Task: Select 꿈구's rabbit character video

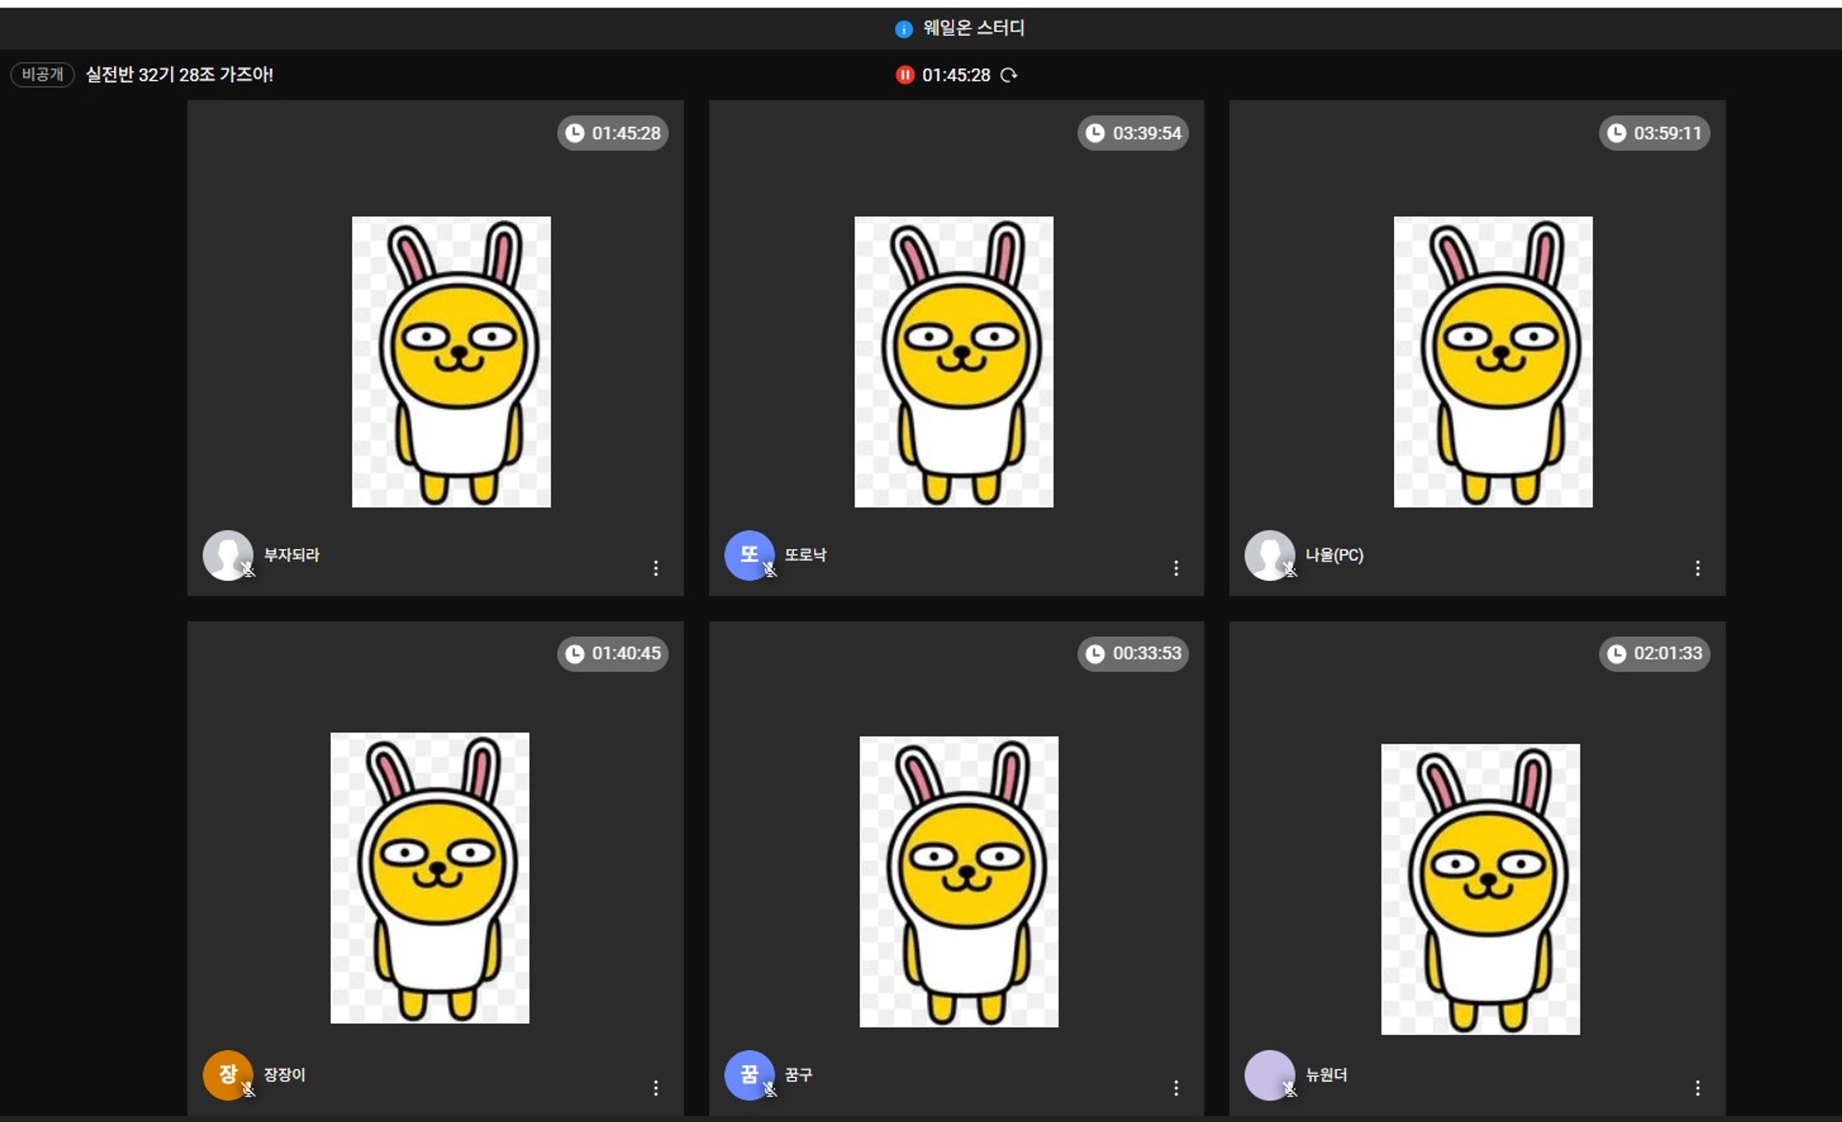Action: 959,881
